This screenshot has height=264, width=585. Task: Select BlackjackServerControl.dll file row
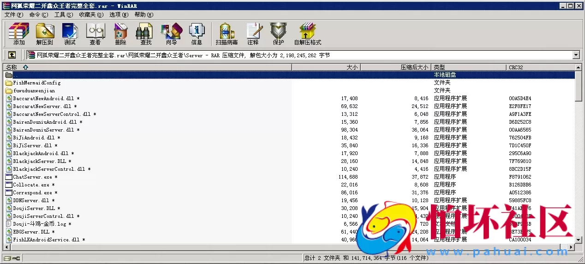(289, 169)
